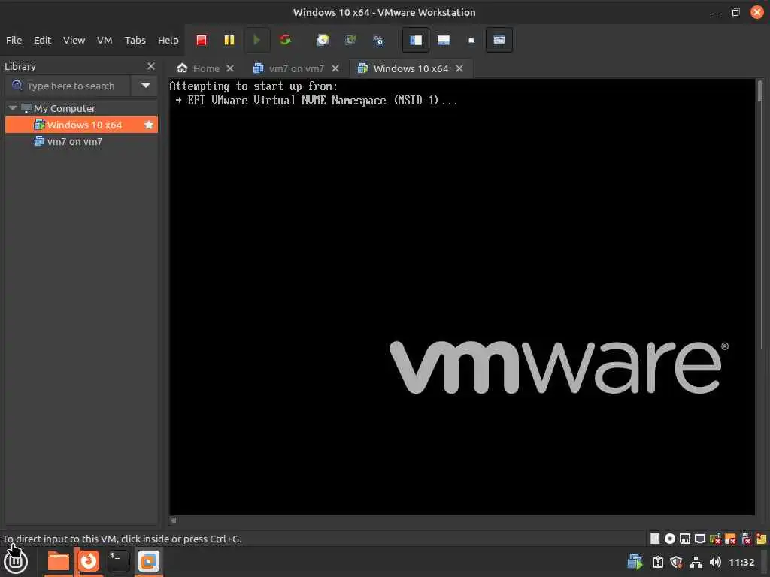This screenshot has width=770, height=577.
Task: Open the File menu
Action: [x=14, y=41]
